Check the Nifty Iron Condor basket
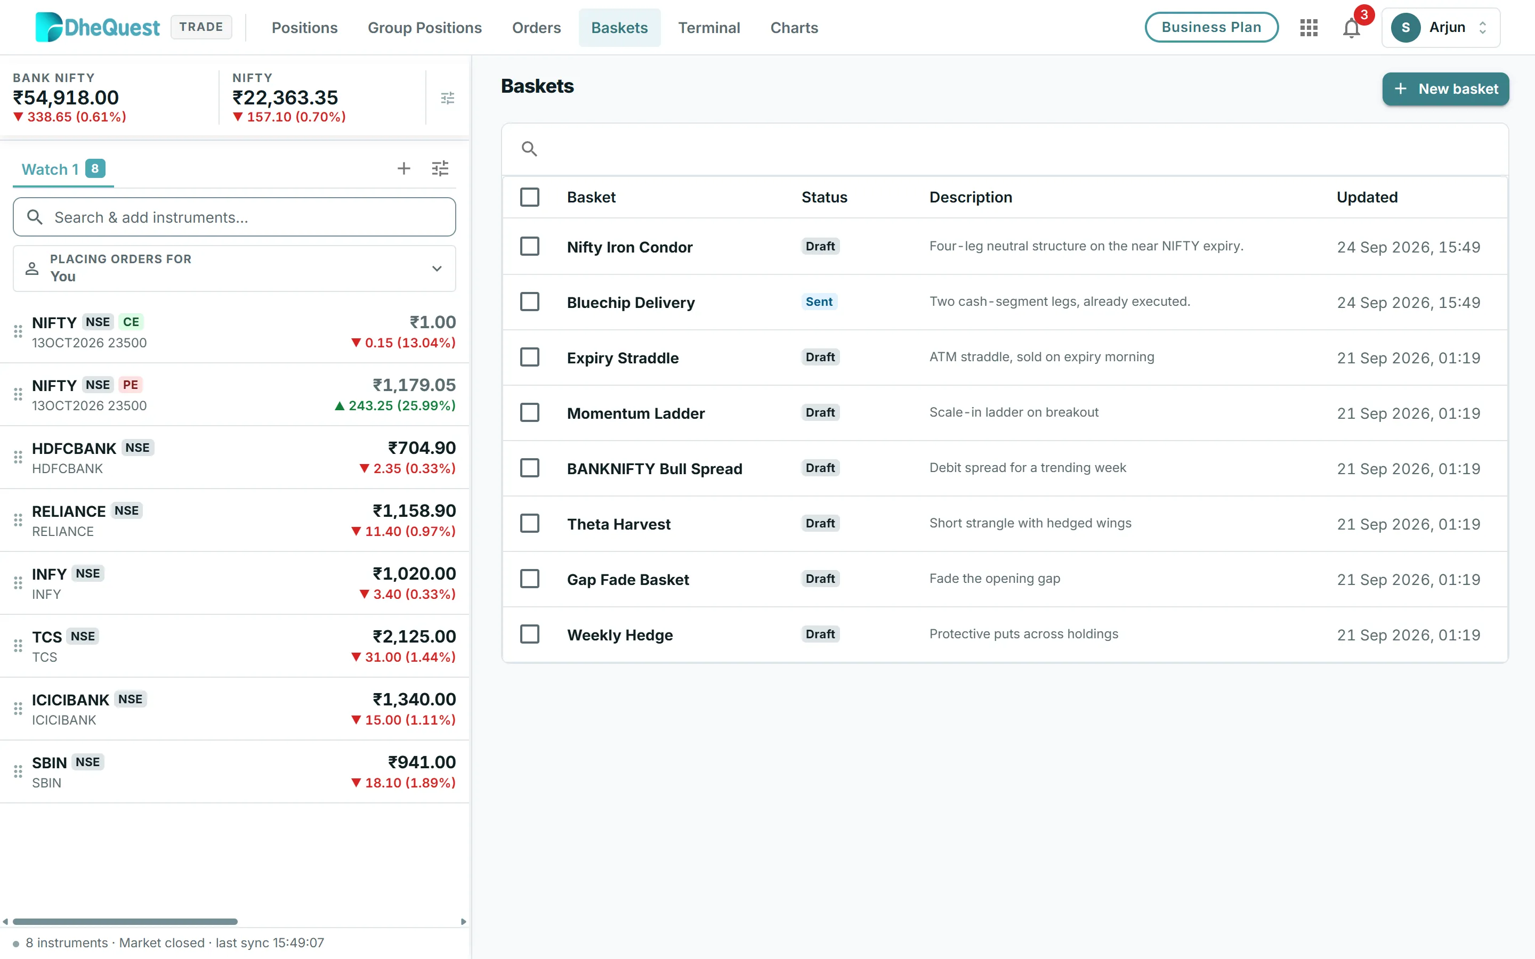This screenshot has width=1535, height=959. (530, 246)
